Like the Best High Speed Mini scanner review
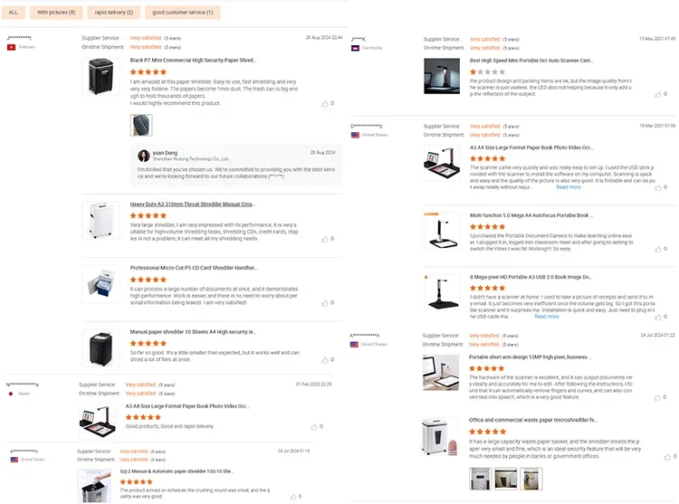The width and height of the screenshot is (679, 504). tap(657, 93)
